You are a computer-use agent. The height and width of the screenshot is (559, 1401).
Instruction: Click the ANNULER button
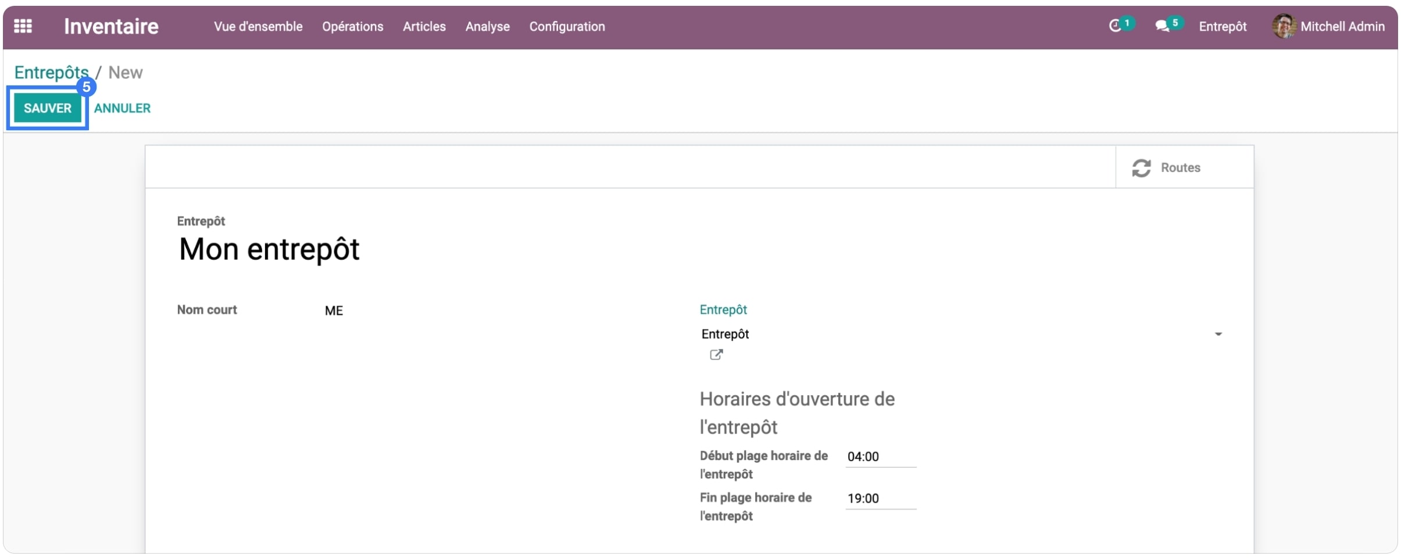click(x=122, y=108)
